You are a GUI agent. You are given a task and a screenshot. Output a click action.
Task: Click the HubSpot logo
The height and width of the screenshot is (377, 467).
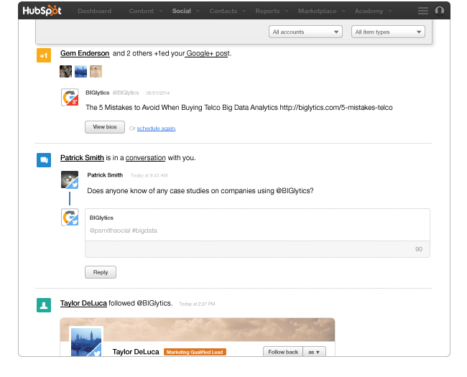42,11
